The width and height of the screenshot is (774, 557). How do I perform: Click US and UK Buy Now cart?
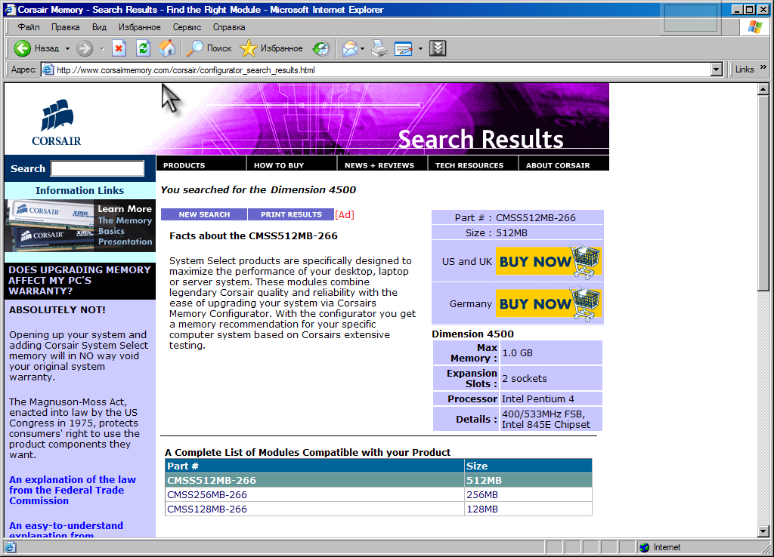[549, 261]
